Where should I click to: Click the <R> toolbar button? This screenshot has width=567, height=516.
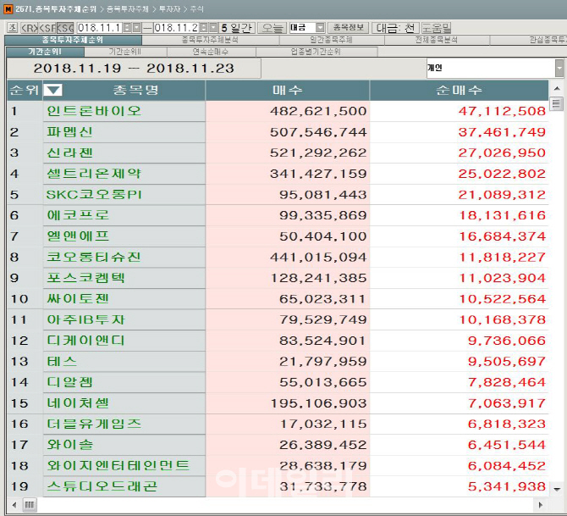[28, 27]
